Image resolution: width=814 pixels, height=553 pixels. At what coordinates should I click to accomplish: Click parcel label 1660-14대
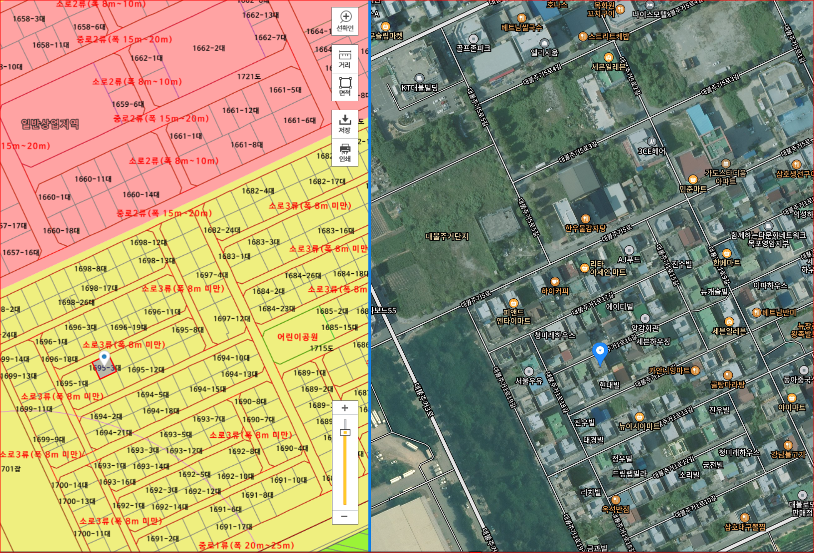141,194
